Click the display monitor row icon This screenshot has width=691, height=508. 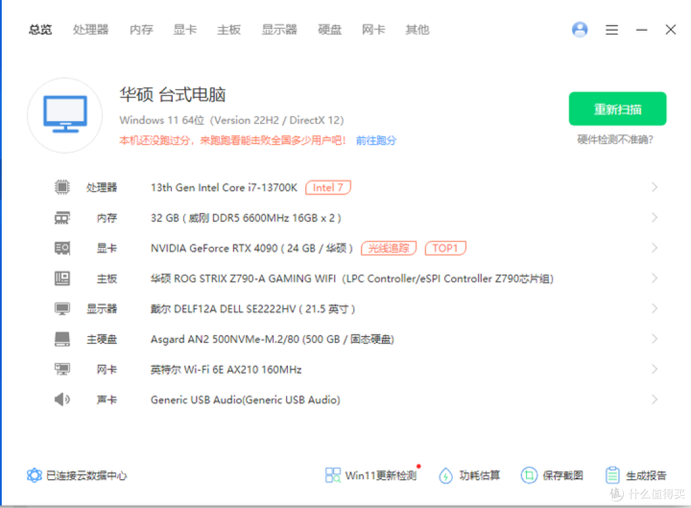click(62, 309)
